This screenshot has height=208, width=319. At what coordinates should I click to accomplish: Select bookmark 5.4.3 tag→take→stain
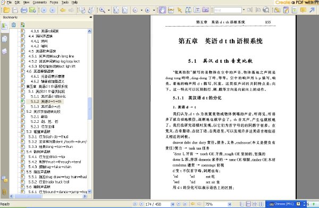[x=50, y=167]
